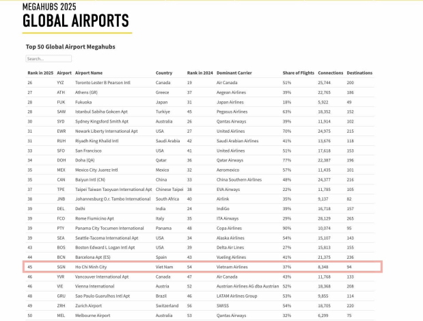Click the Airport code column header
Viewport: 423px width, 321px height.
(x=64, y=73)
